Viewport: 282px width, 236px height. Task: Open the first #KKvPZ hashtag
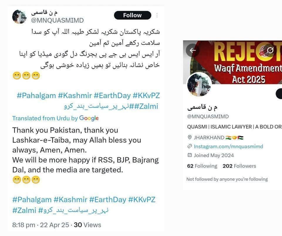146,96
